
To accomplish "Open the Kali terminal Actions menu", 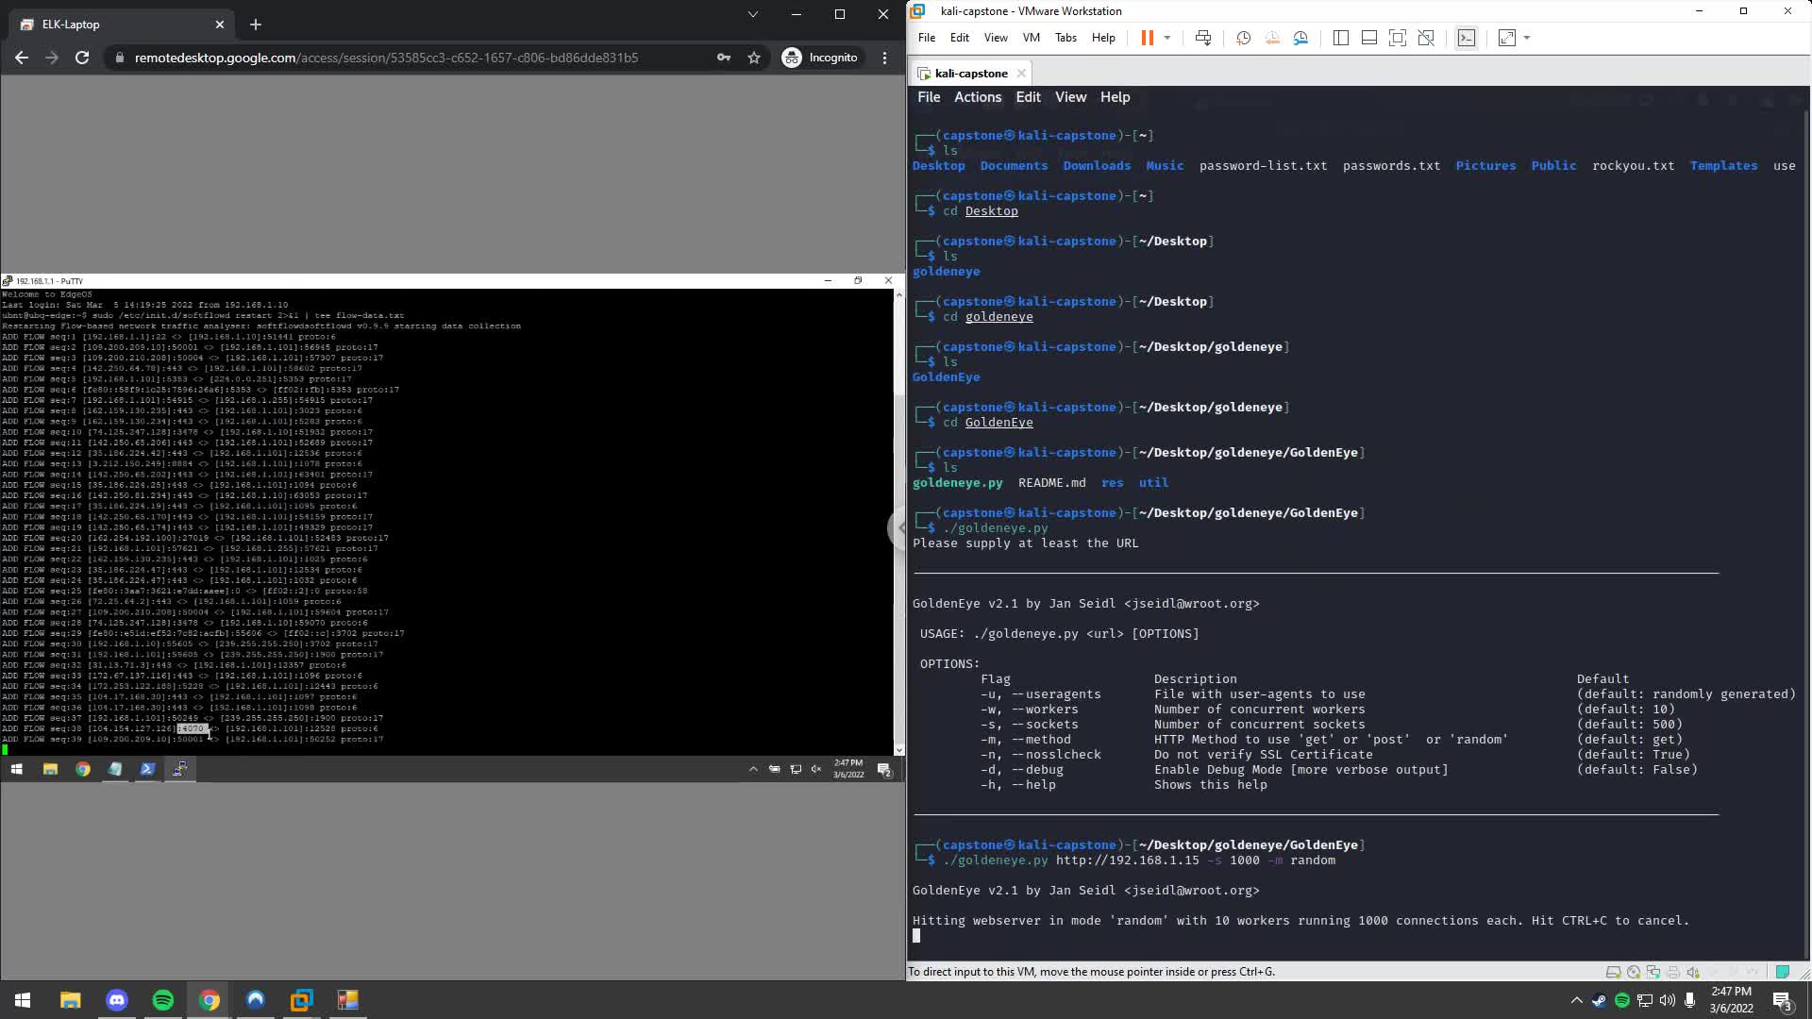I will click(977, 97).
